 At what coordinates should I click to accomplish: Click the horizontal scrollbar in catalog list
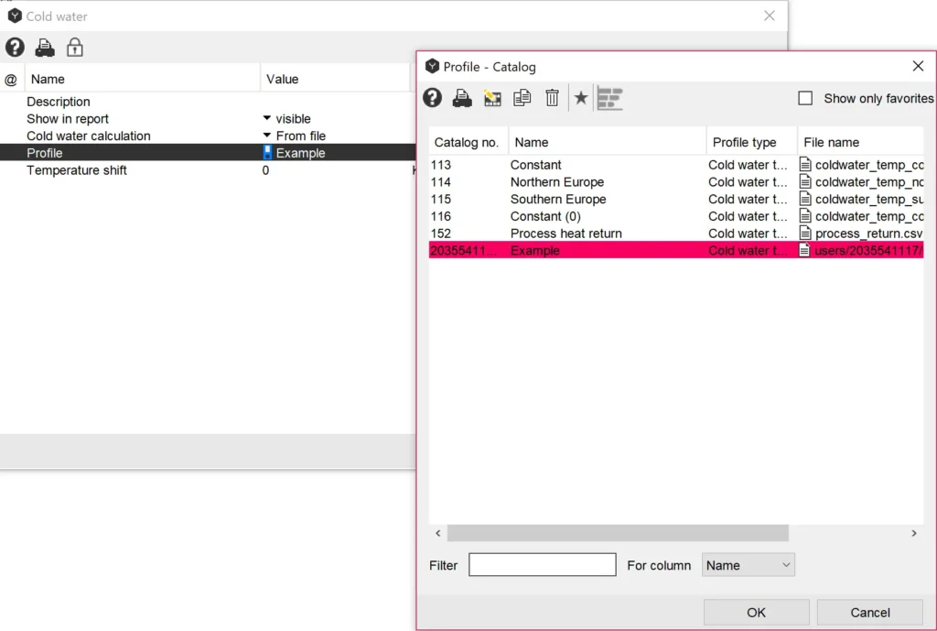pos(618,533)
